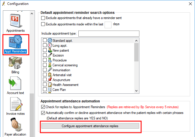Image resolution: width=195 pixels, height=137 pixels.
Task: Enable exclude appointments with reminder already sent
Action: [x=43, y=18]
